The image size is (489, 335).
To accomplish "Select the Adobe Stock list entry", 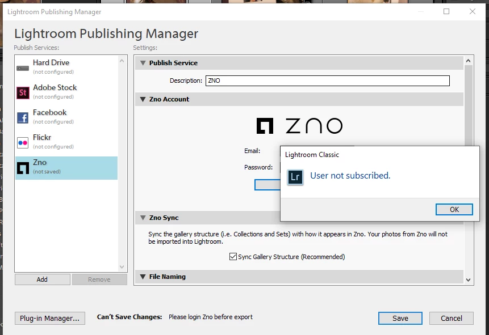I will click(66, 92).
